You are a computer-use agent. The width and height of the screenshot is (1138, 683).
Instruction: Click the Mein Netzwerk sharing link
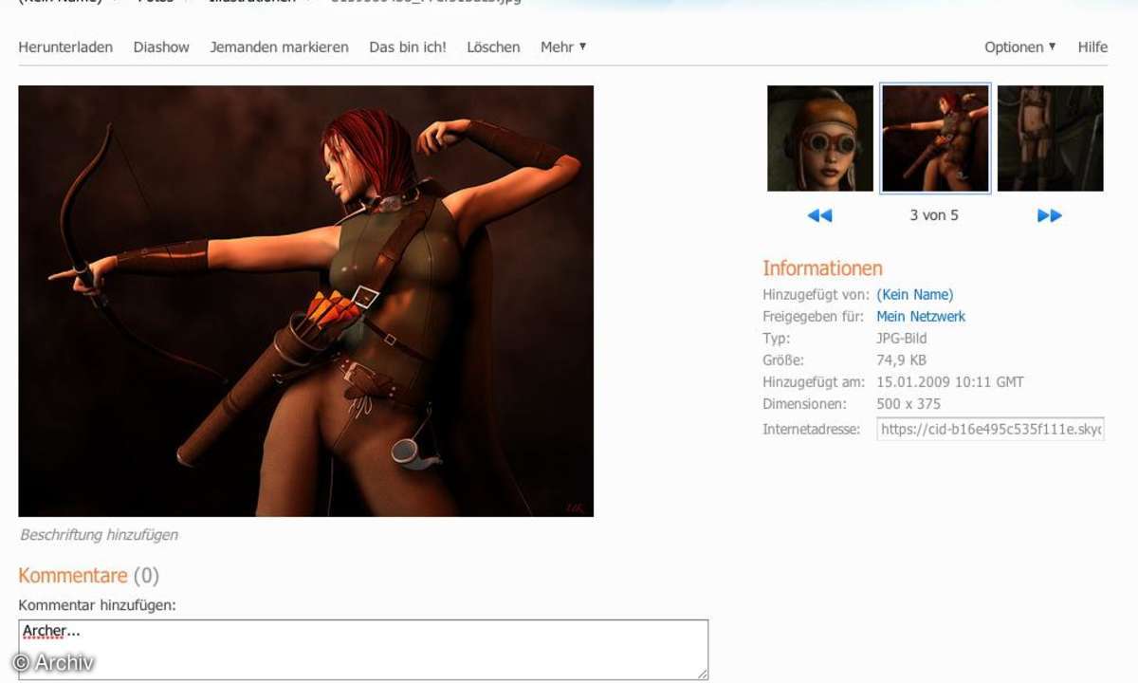(x=920, y=316)
